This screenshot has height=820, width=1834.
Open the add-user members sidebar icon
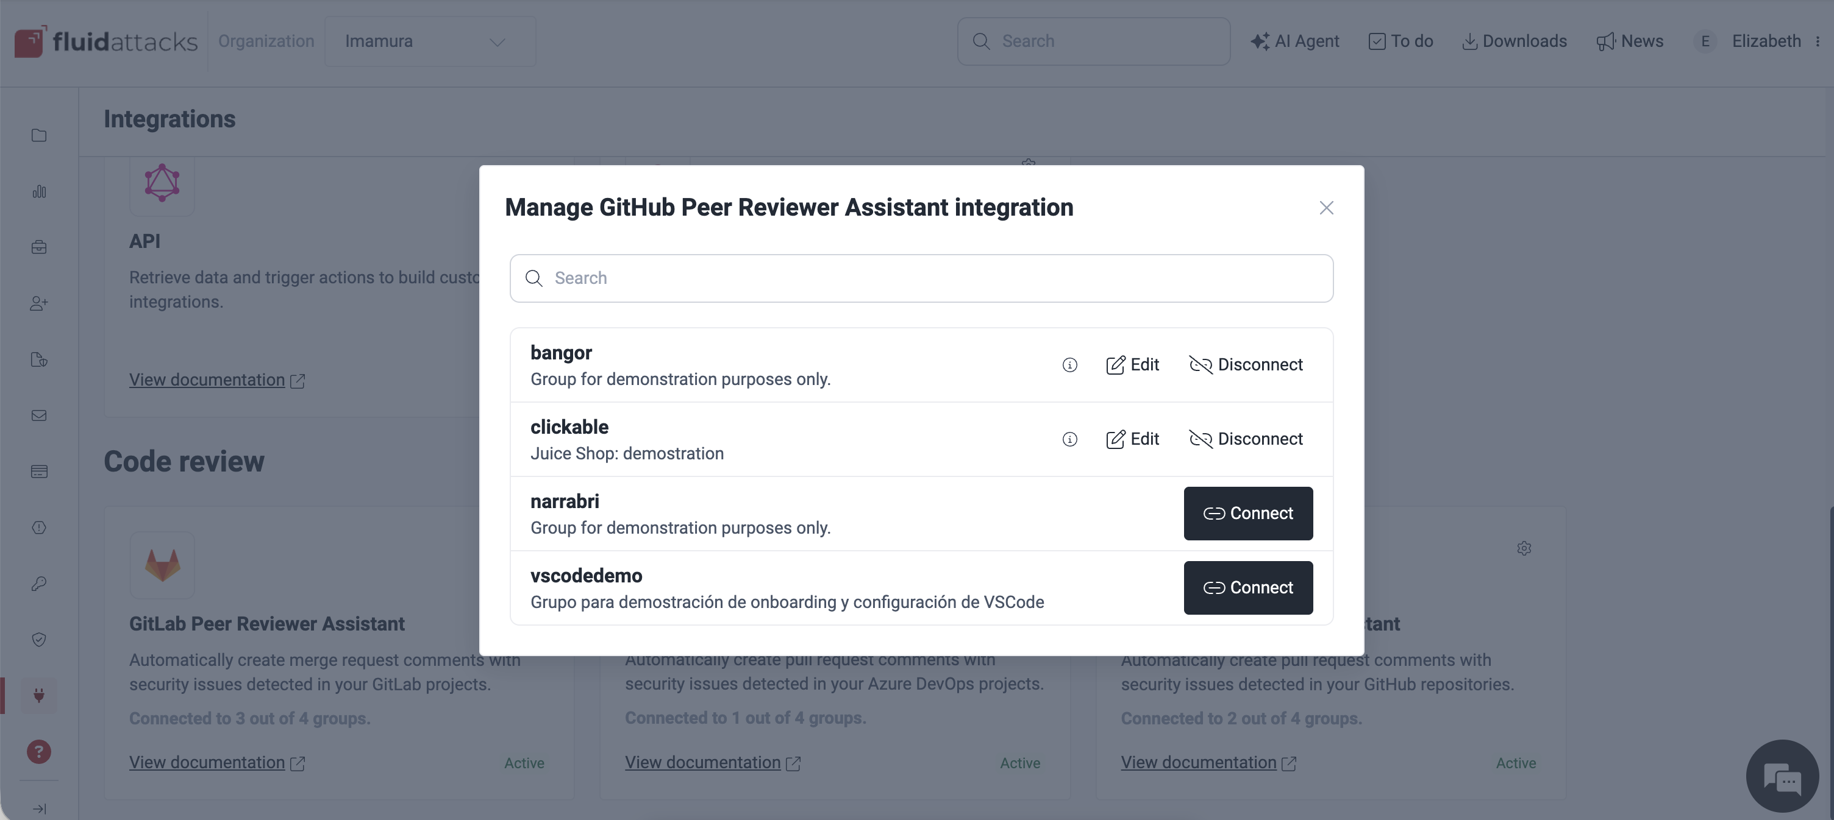[39, 303]
